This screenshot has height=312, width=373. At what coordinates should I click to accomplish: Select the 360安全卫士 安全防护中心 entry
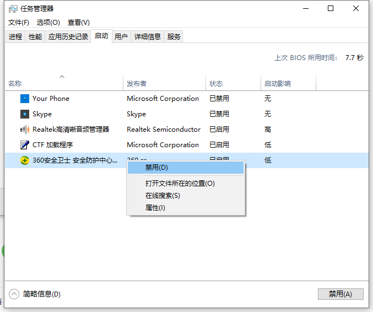click(75, 160)
